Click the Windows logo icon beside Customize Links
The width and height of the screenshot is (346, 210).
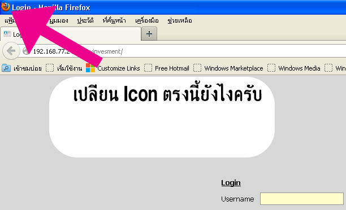point(90,68)
